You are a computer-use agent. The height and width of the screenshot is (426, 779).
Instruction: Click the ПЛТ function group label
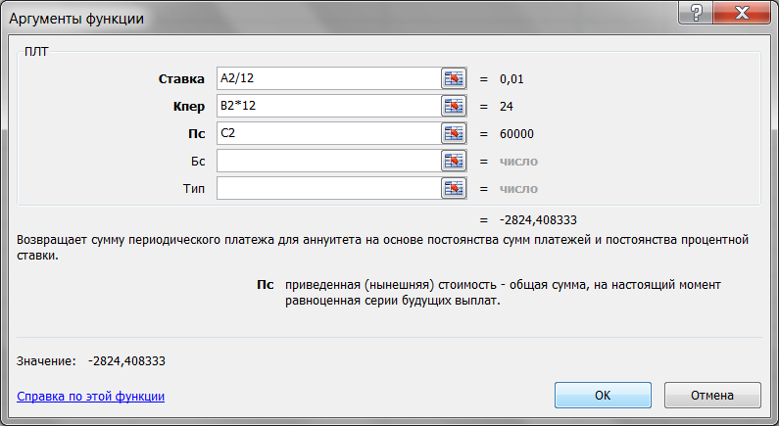tap(36, 52)
